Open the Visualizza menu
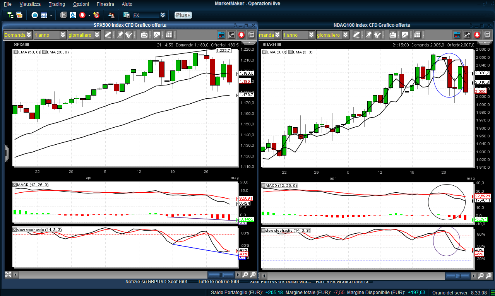 pos(30,4)
